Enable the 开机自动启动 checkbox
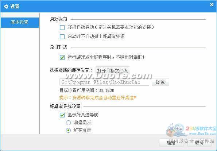 pos(62,27)
